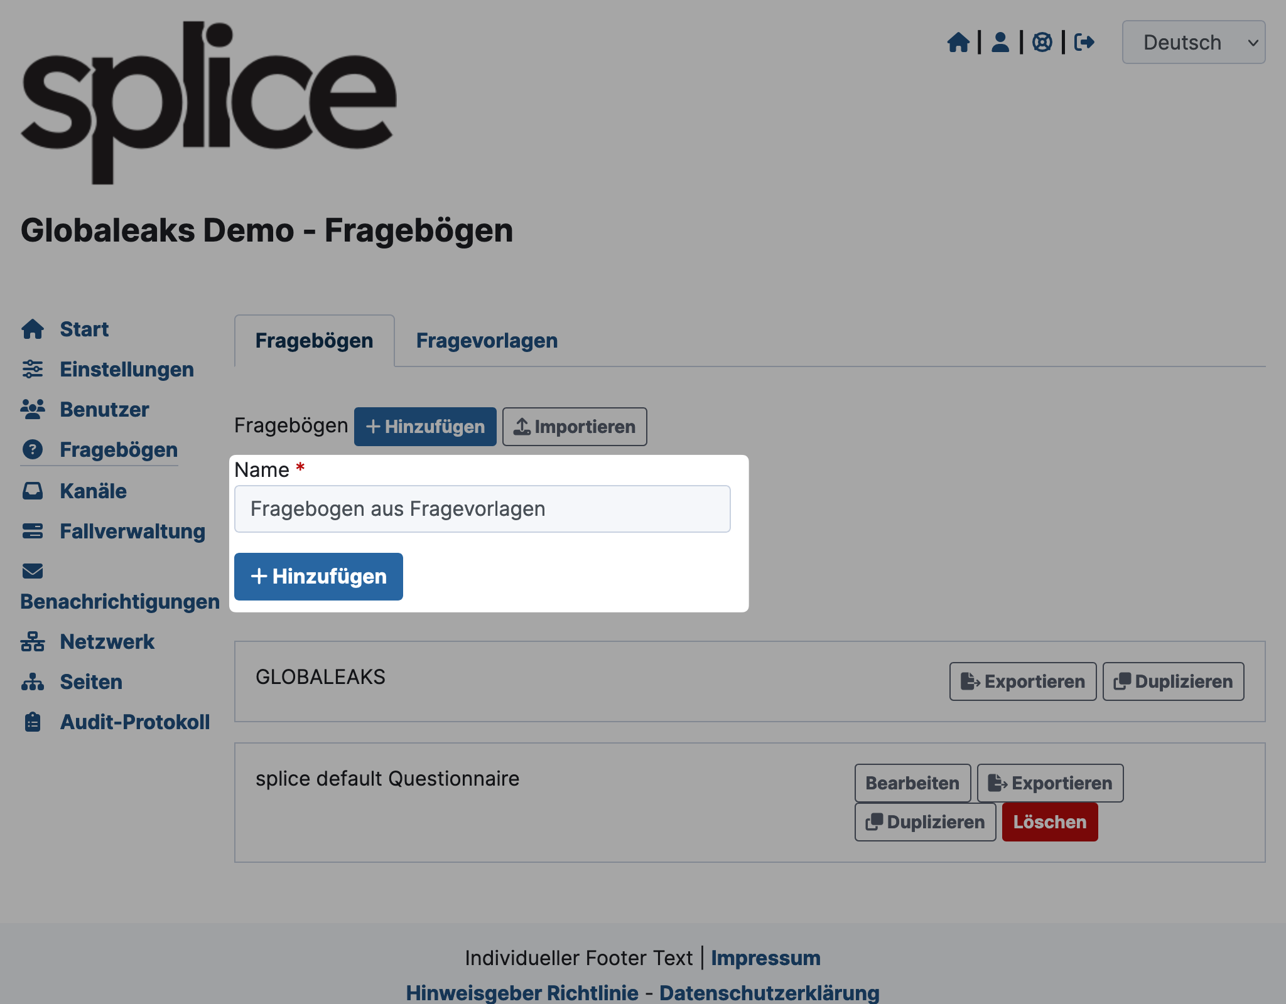The height and width of the screenshot is (1004, 1286).
Task: Click the Seiten sitemap icon
Action: point(33,681)
